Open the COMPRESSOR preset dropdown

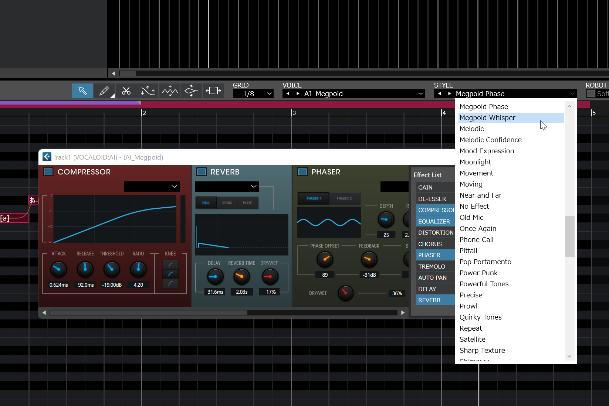click(152, 187)
